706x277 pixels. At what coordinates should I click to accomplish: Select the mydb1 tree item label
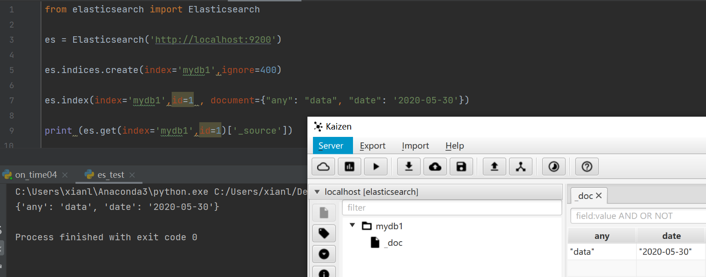tap(389, 226)
